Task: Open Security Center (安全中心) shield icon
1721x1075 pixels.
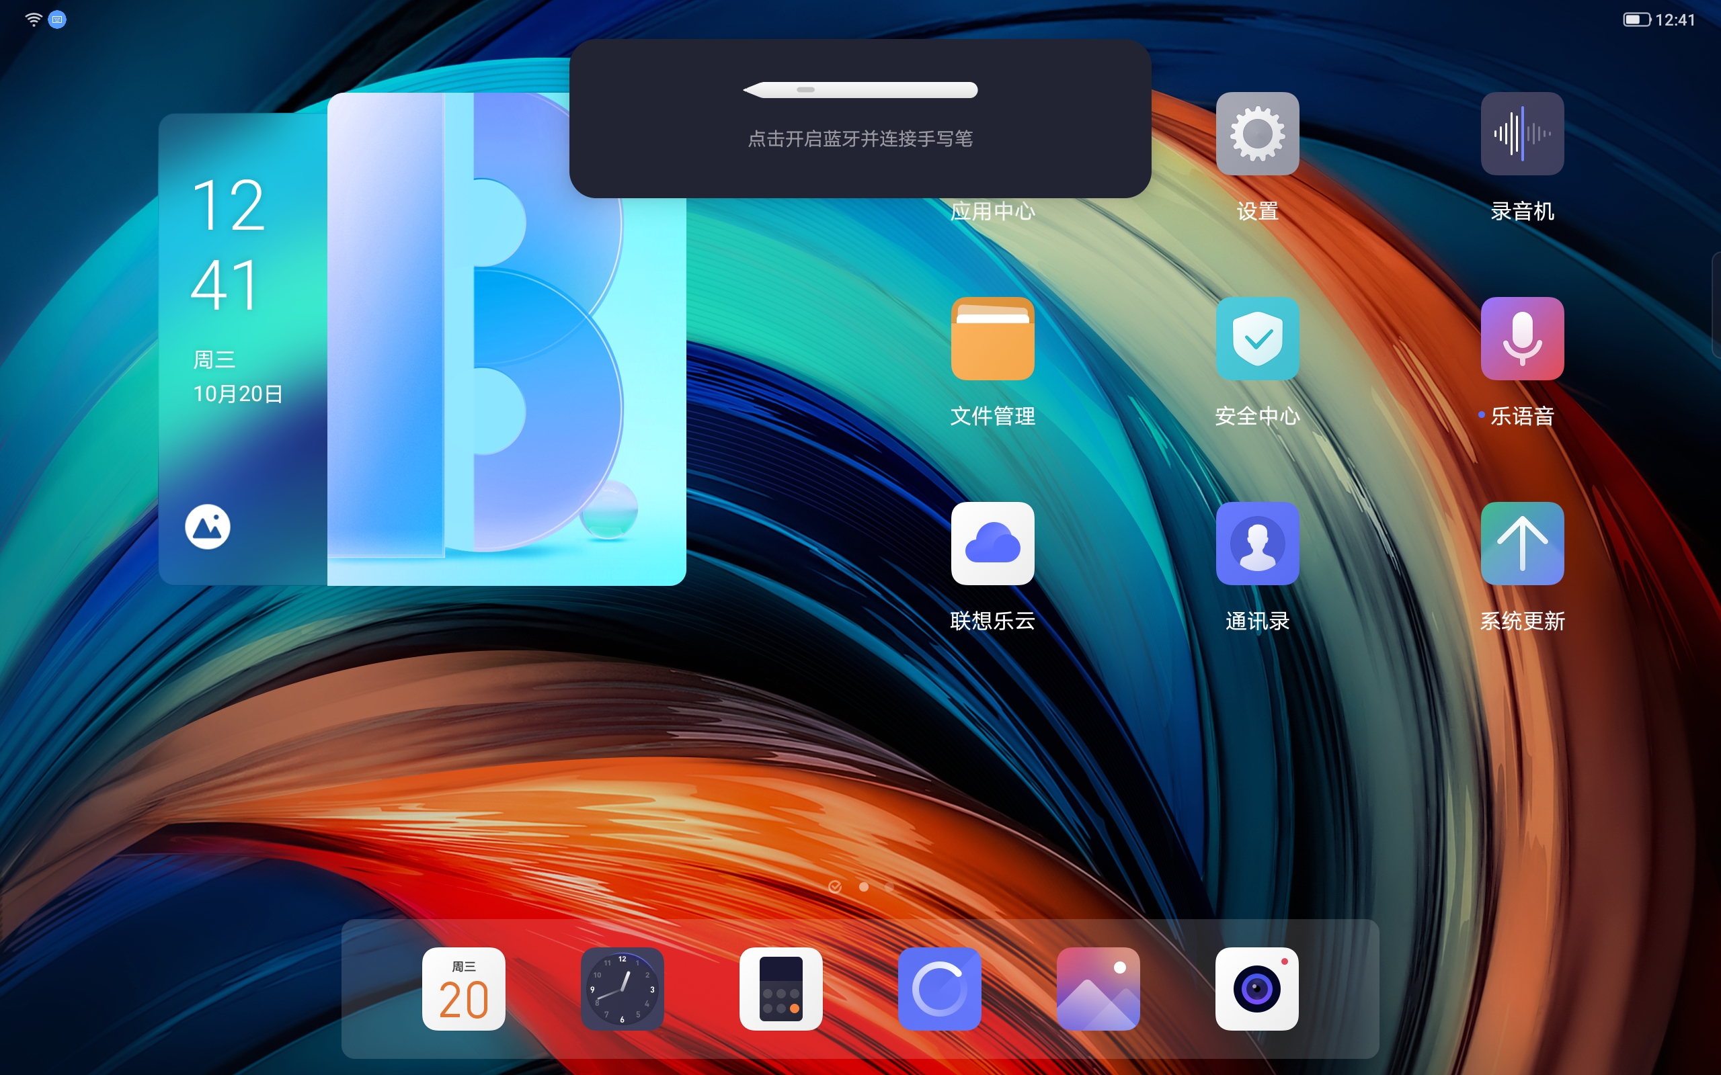Action: point(1257,339)
